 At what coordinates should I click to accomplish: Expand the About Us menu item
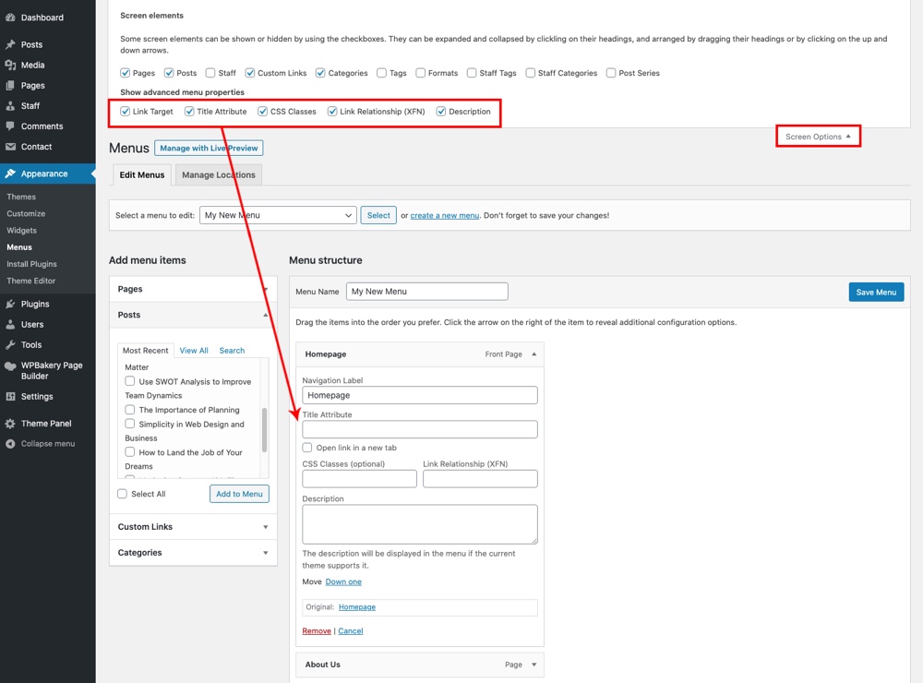(x=533, y=664)
